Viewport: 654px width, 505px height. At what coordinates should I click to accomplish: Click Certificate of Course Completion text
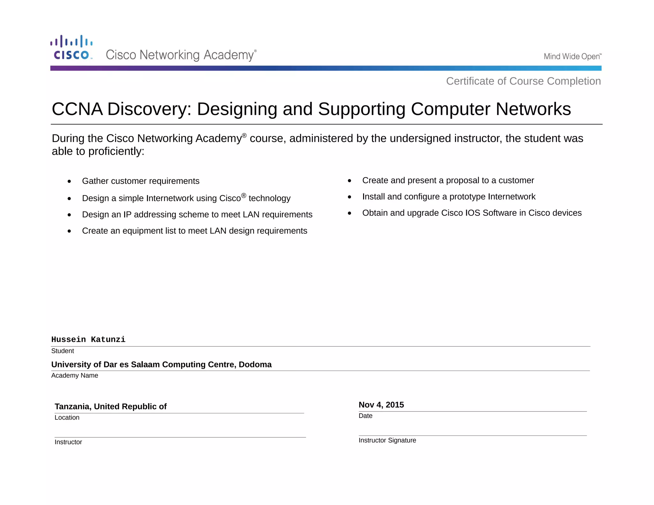coord(523,81)
